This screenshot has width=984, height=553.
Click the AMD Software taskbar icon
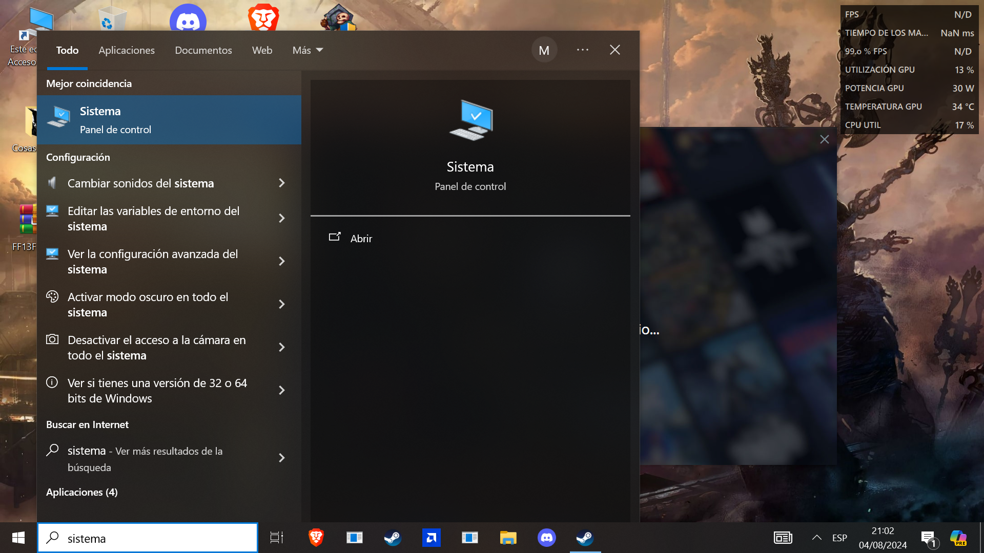click(431, 538)
